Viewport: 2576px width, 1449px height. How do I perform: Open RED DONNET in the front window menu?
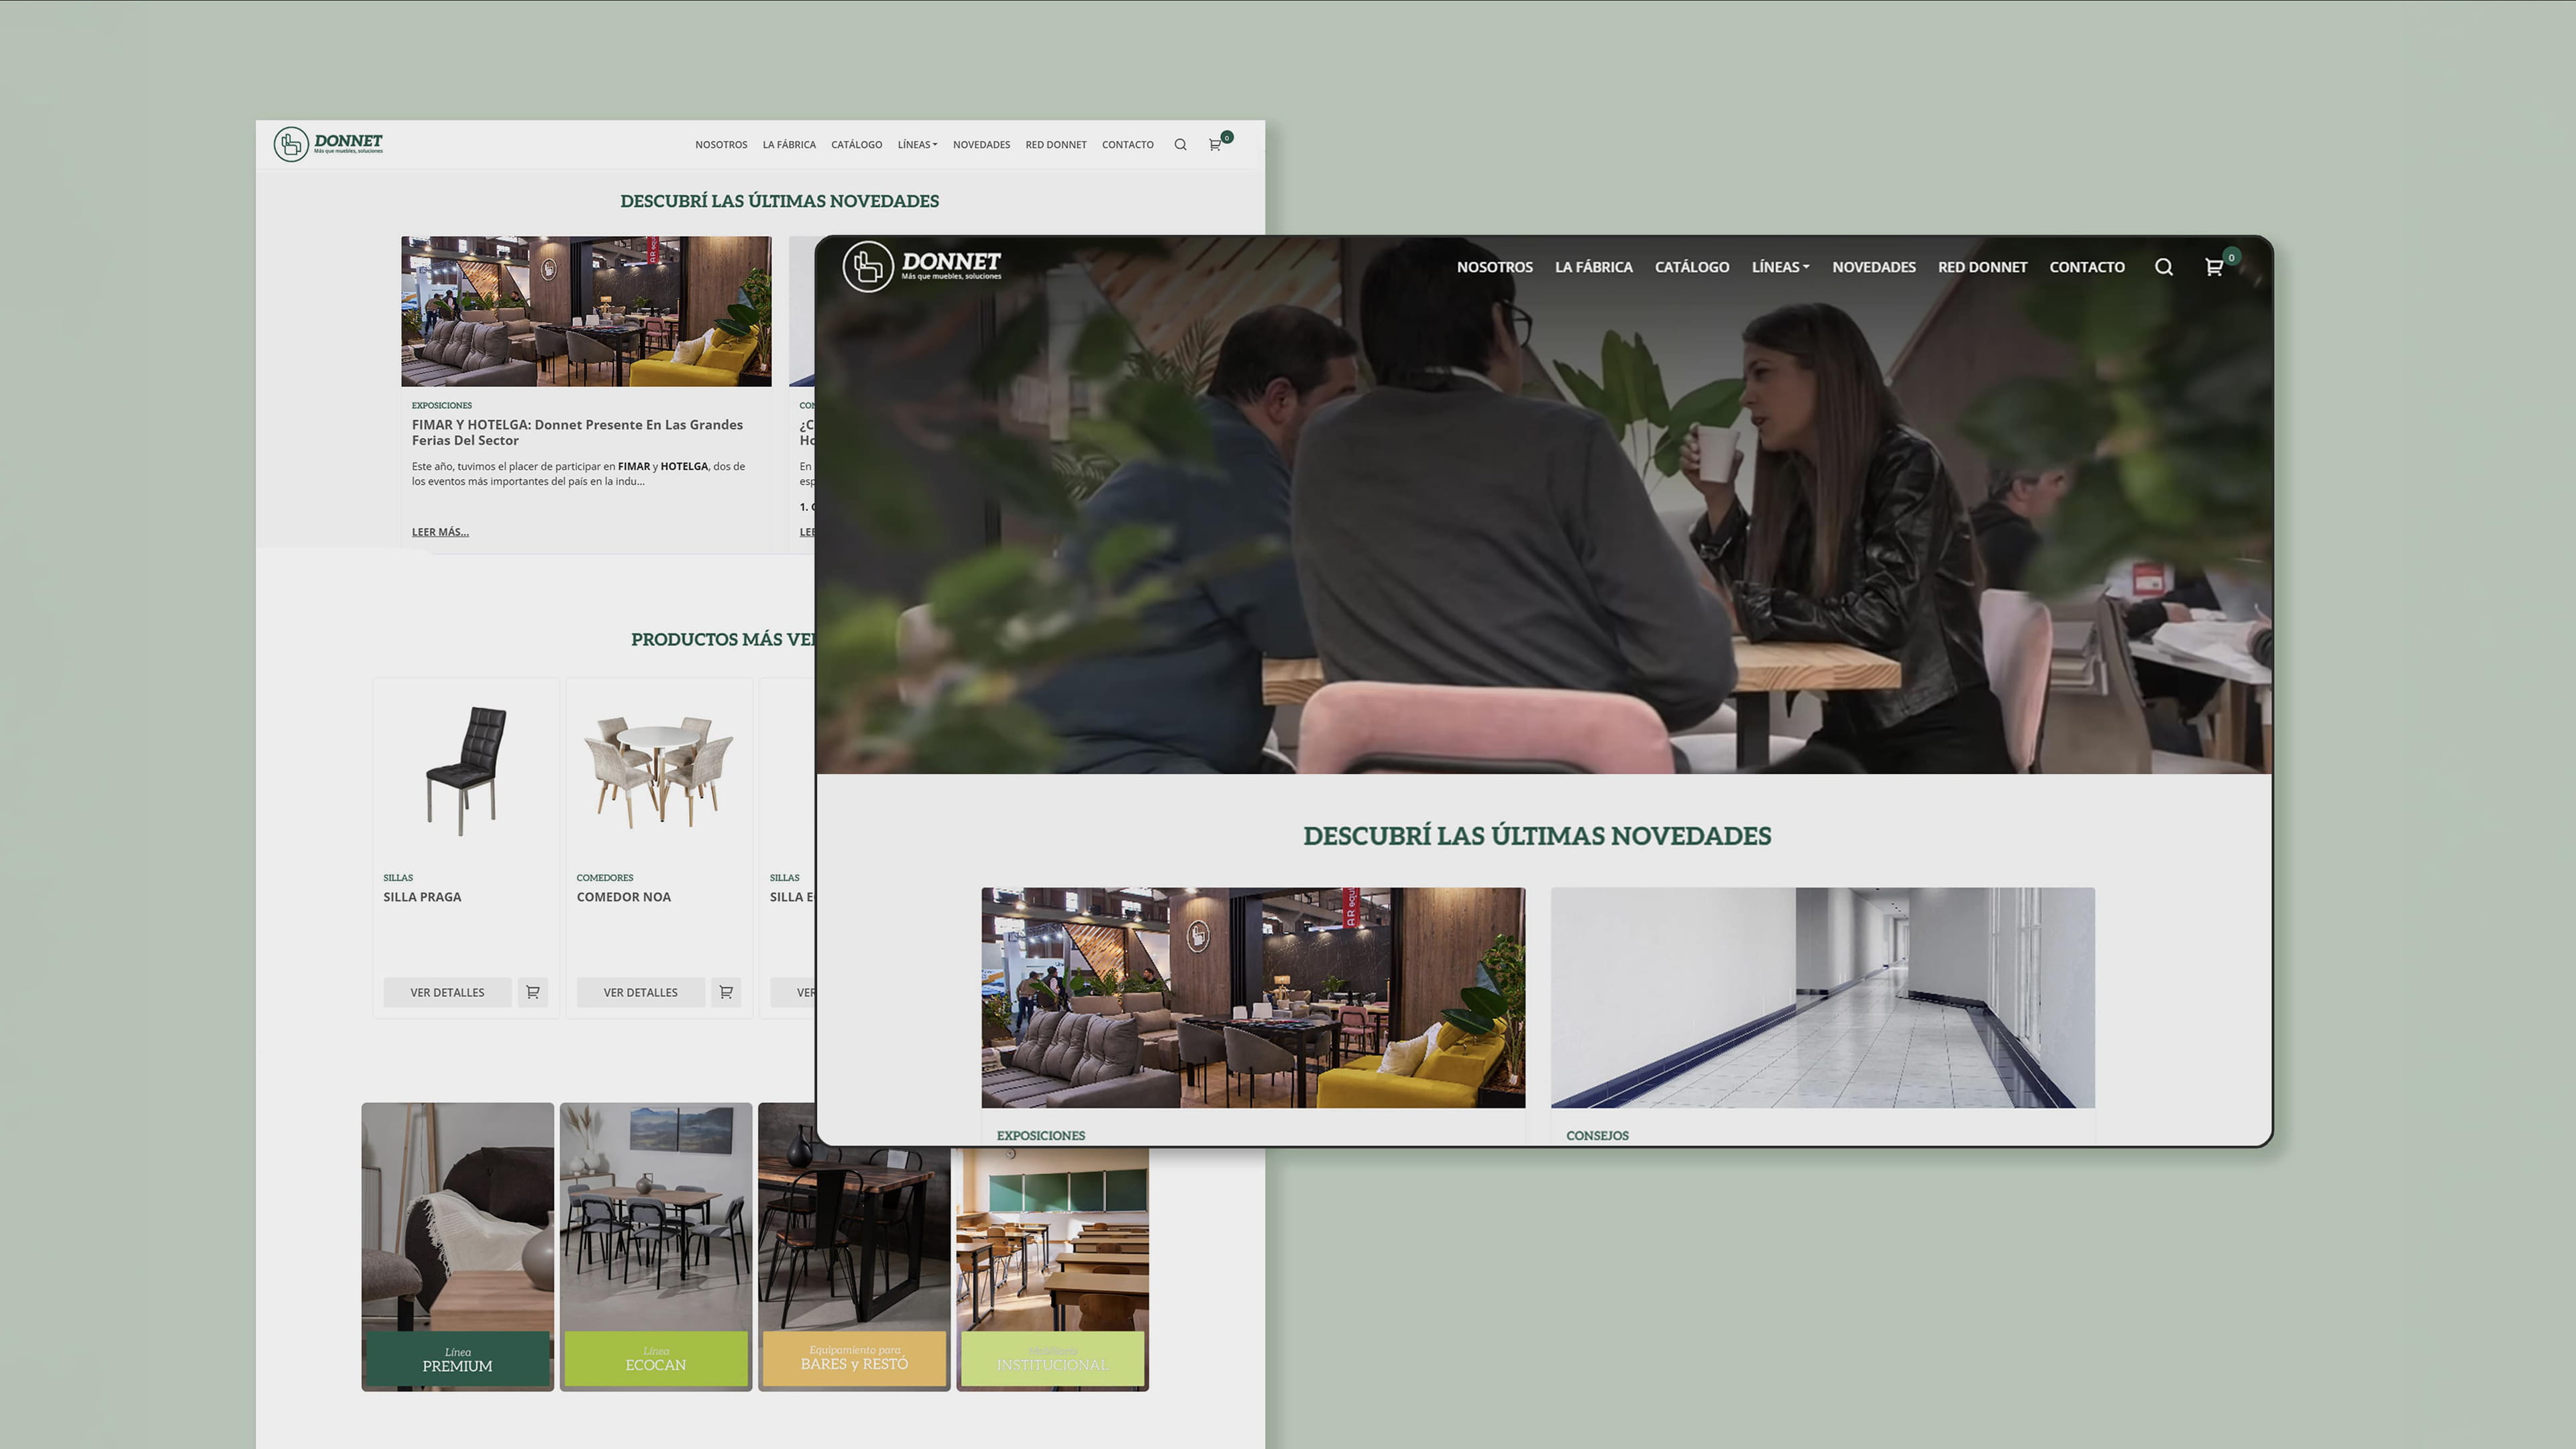point(1982,267)
